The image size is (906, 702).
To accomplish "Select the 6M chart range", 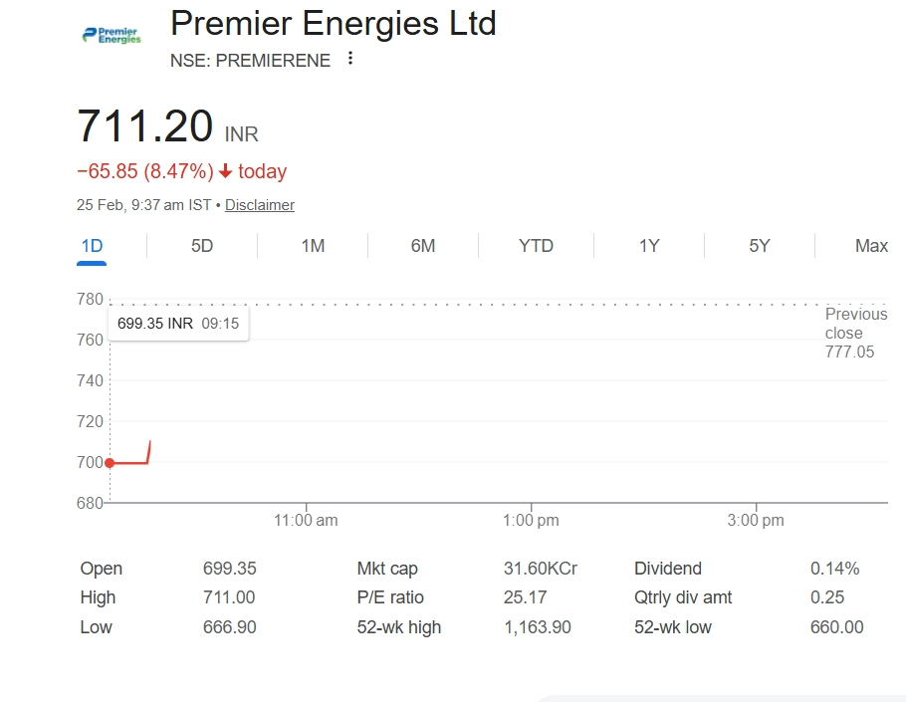I will pyautogui.click(x=423, y=246).
